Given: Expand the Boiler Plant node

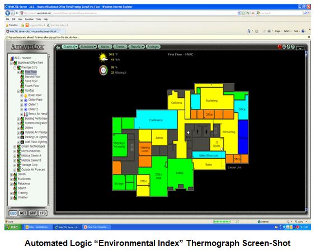Looking at the screenshot, I should click(22, 96).
